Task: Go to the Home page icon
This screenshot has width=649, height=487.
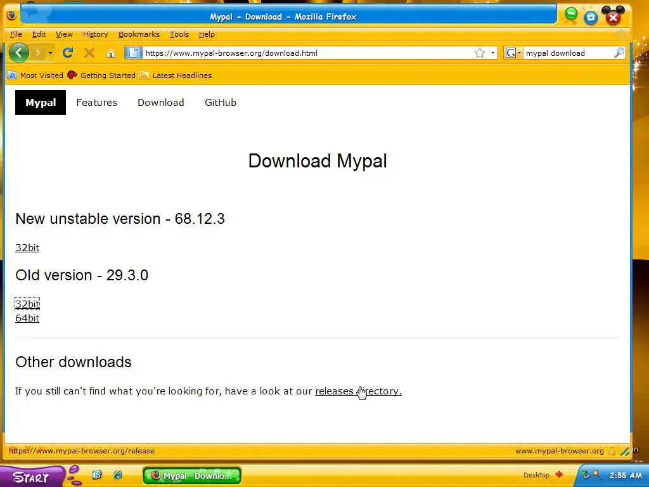Action: 110,53
